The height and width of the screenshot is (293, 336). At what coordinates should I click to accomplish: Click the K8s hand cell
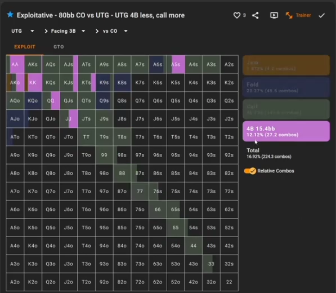point(122,83)
